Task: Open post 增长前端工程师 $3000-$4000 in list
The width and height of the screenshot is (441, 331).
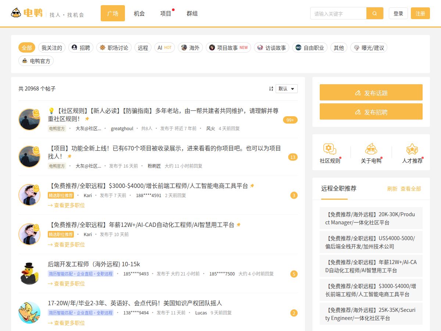Action: click(x=148, y=186)
